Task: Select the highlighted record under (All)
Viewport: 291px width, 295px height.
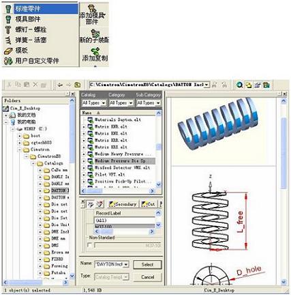Action: [125, 226]
